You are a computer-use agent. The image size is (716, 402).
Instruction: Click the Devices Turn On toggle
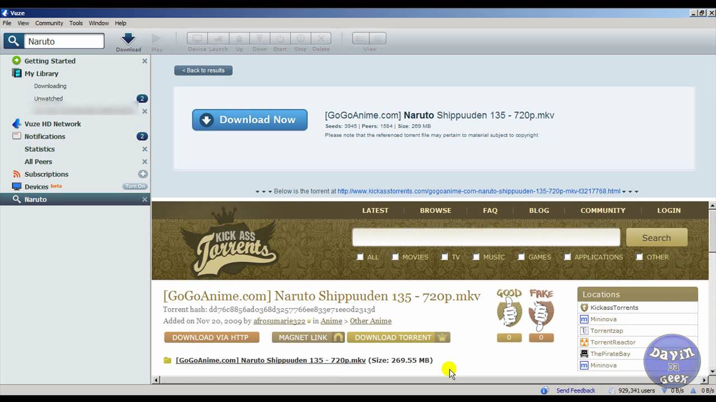tap(135, 186)
